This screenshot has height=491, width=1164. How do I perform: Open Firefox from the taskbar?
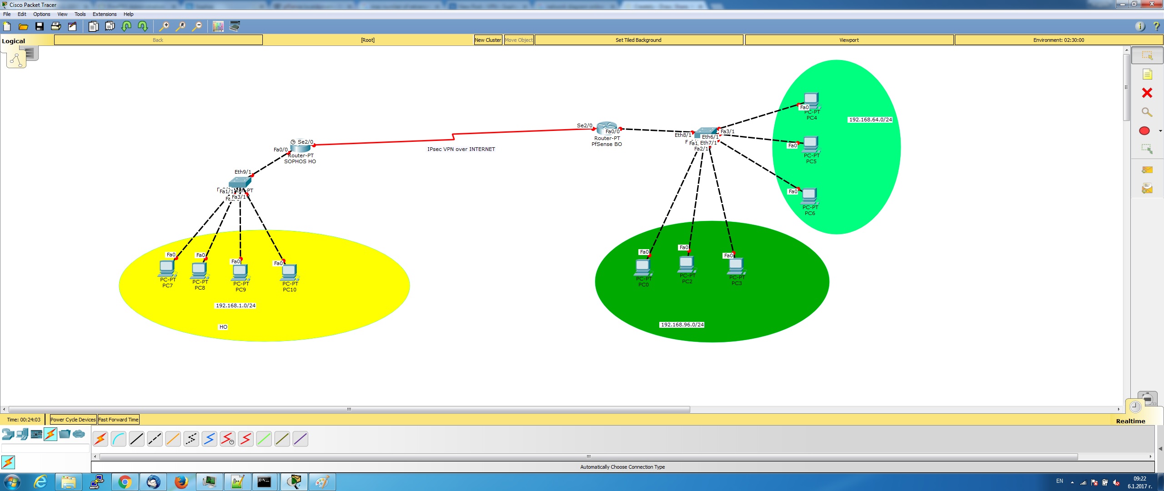(181, 482)
